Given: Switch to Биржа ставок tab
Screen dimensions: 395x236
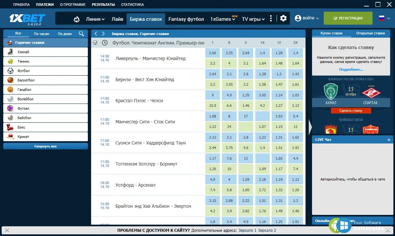Looking at the screenshot, I should 146,19.
